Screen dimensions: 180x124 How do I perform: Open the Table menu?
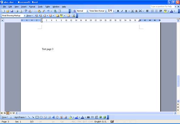(x=48, y=6)
